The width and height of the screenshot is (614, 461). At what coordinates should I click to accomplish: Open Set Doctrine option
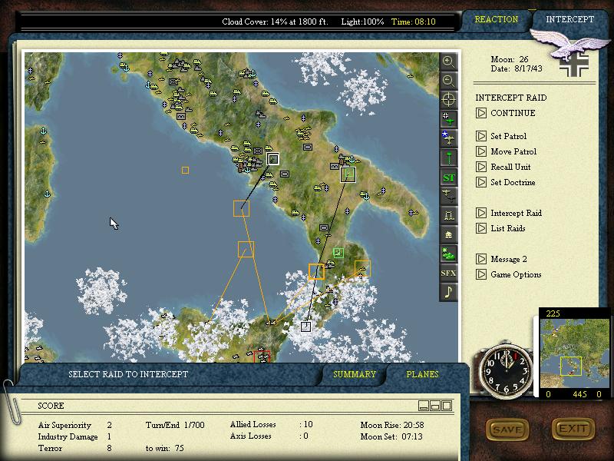[x=506, y=182]
